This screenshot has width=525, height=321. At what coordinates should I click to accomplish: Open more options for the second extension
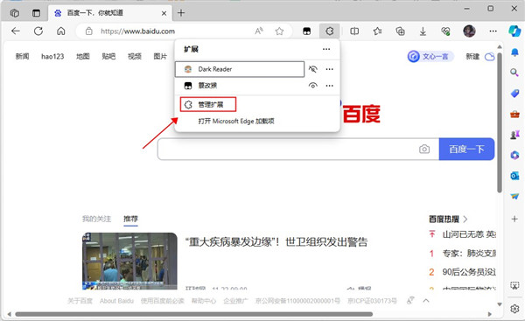click(x=330, y=86)
